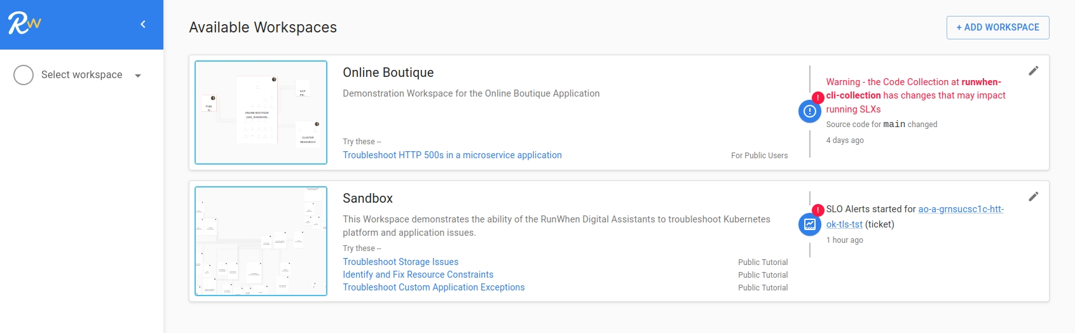Select the Online Boutique workspace title
The image size is (1075, 333).
click(x=388, y=72)
